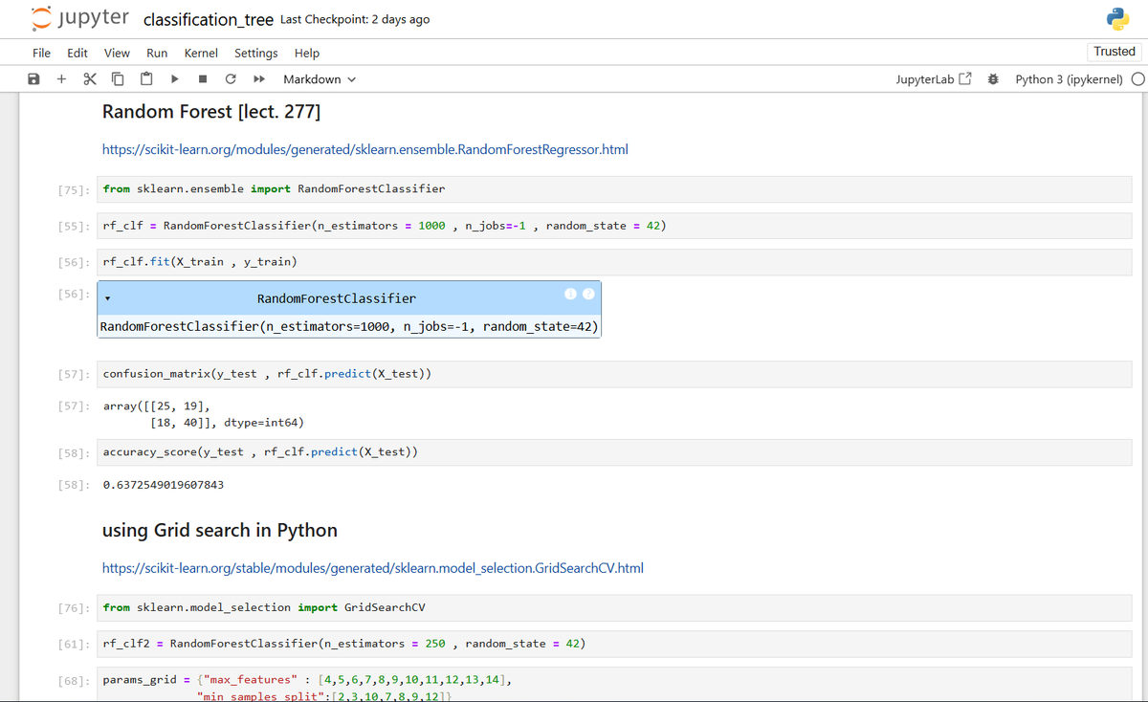Save the notebook with the floppy disk icon
The width and height of the screenshot is (1148, 702).
[x=33, y=79]
